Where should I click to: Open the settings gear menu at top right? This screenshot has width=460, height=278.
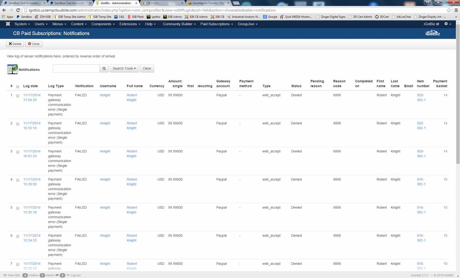[x=448, y=24]
